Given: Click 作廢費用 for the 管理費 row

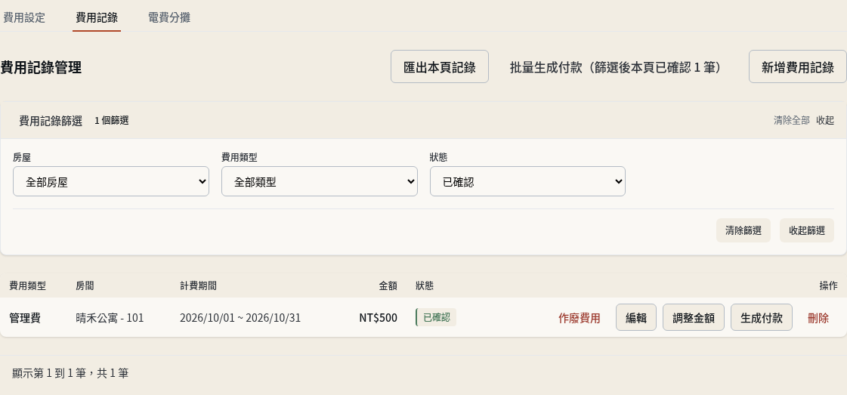Looking at the screenshot, I should click(579, 318).
